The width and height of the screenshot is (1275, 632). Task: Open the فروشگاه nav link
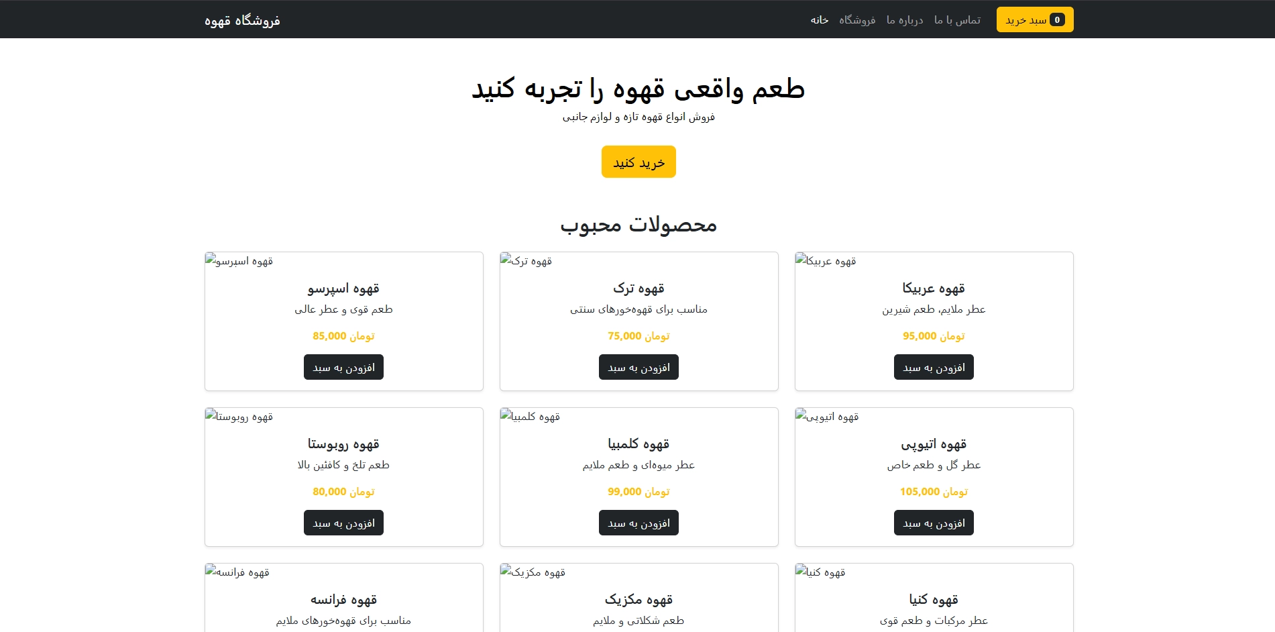click(857, 19)
